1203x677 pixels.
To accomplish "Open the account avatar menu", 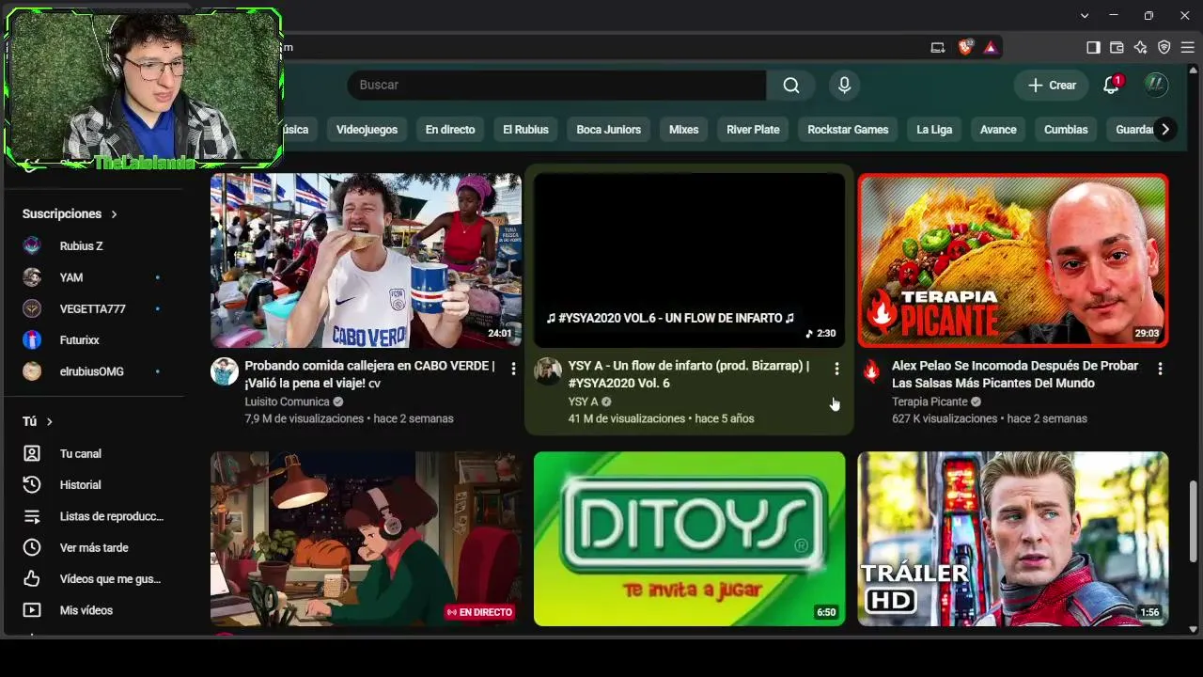I will pyautogui.click(x=1156, y=85).
